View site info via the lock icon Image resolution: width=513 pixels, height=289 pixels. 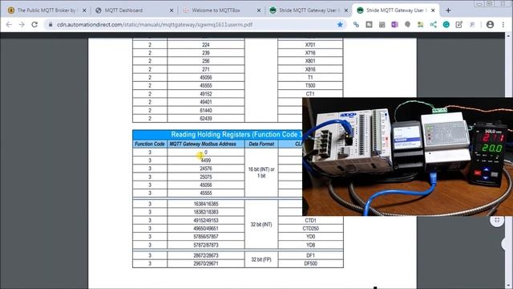[x=50, y=25]
